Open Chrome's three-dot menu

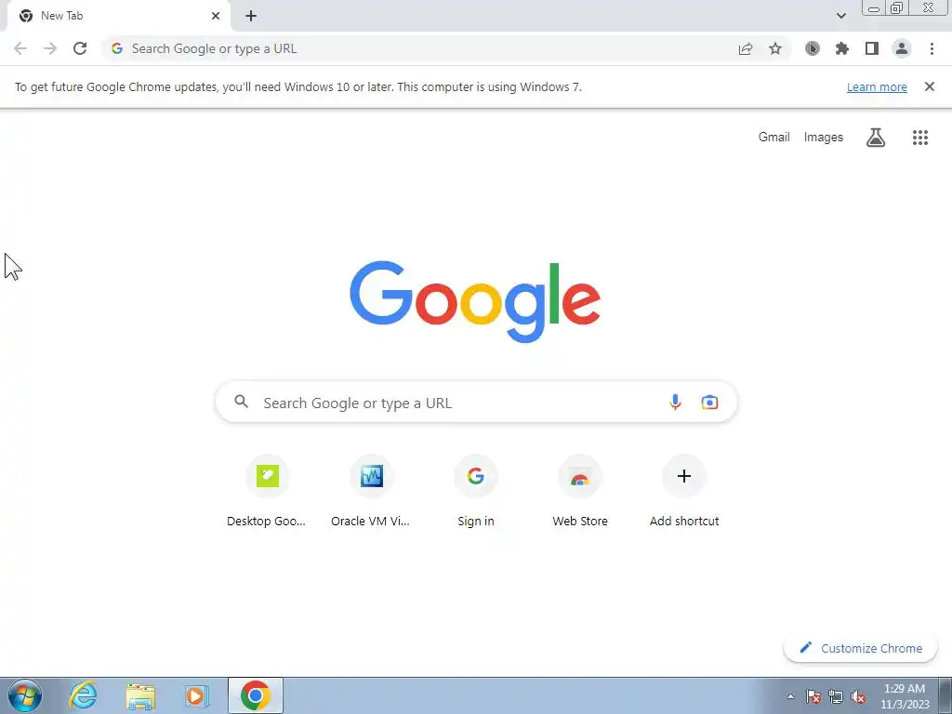(x=932, y=48)
